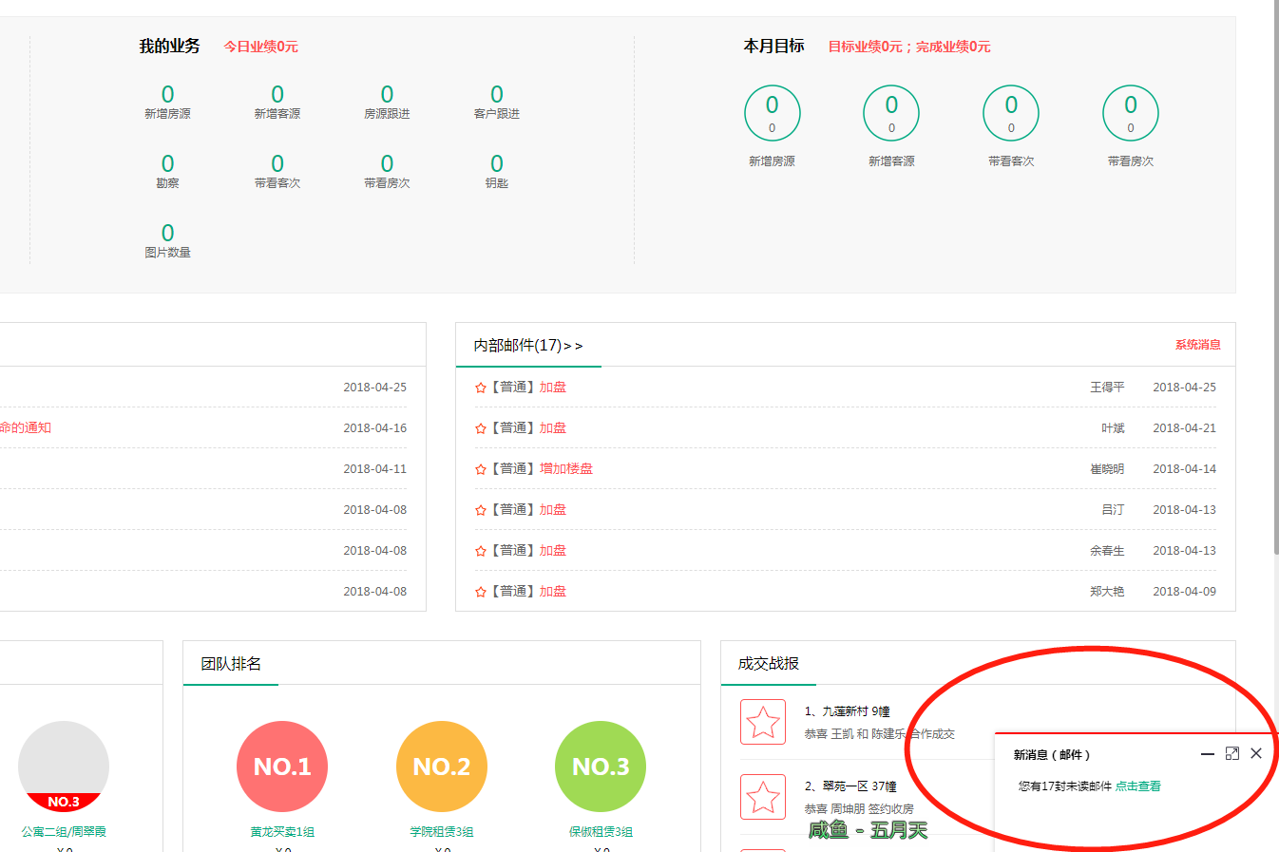Viewport: 1279px width, 852px height.
Task: Click 客户跟进 count
Action: pos(497,94)
